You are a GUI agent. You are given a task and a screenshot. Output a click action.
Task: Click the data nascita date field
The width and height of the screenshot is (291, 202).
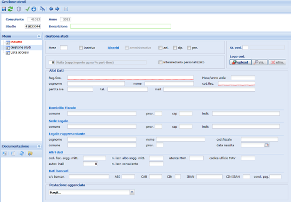pyautogui.click(x=252, y=145)
